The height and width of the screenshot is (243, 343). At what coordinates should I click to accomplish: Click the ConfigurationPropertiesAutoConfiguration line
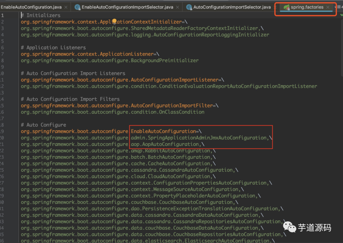(x=146, y=183)
